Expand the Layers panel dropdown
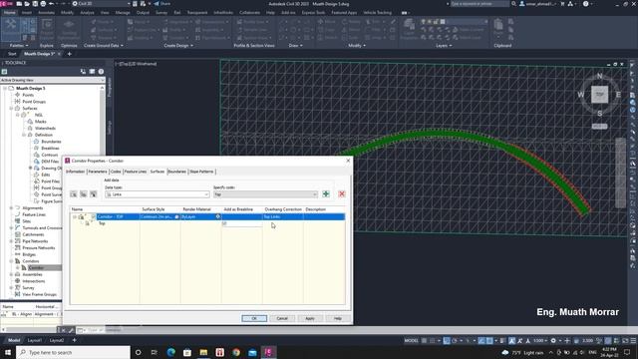Image resolution: width=638 pixels, height=359 pixels. [x=444, y=46]
